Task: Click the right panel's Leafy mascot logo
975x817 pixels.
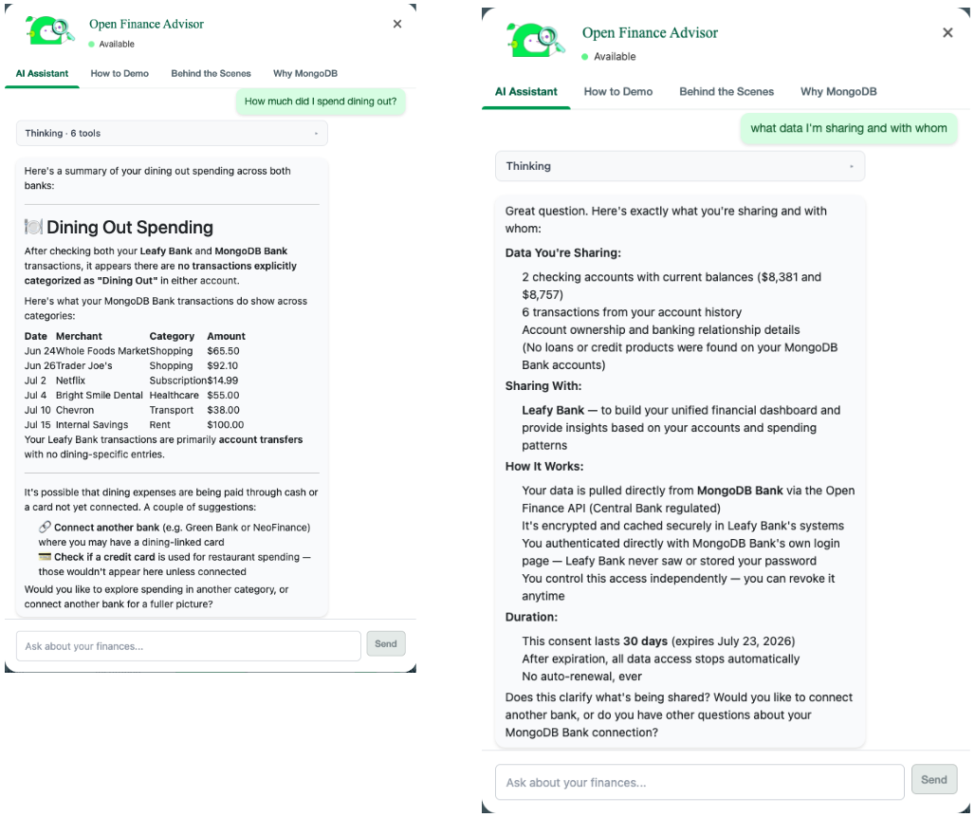Action: point(536,41)
